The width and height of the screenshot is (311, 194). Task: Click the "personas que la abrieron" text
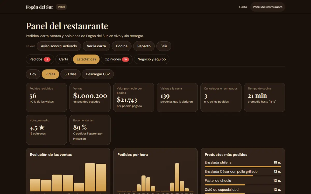[176, 102]
